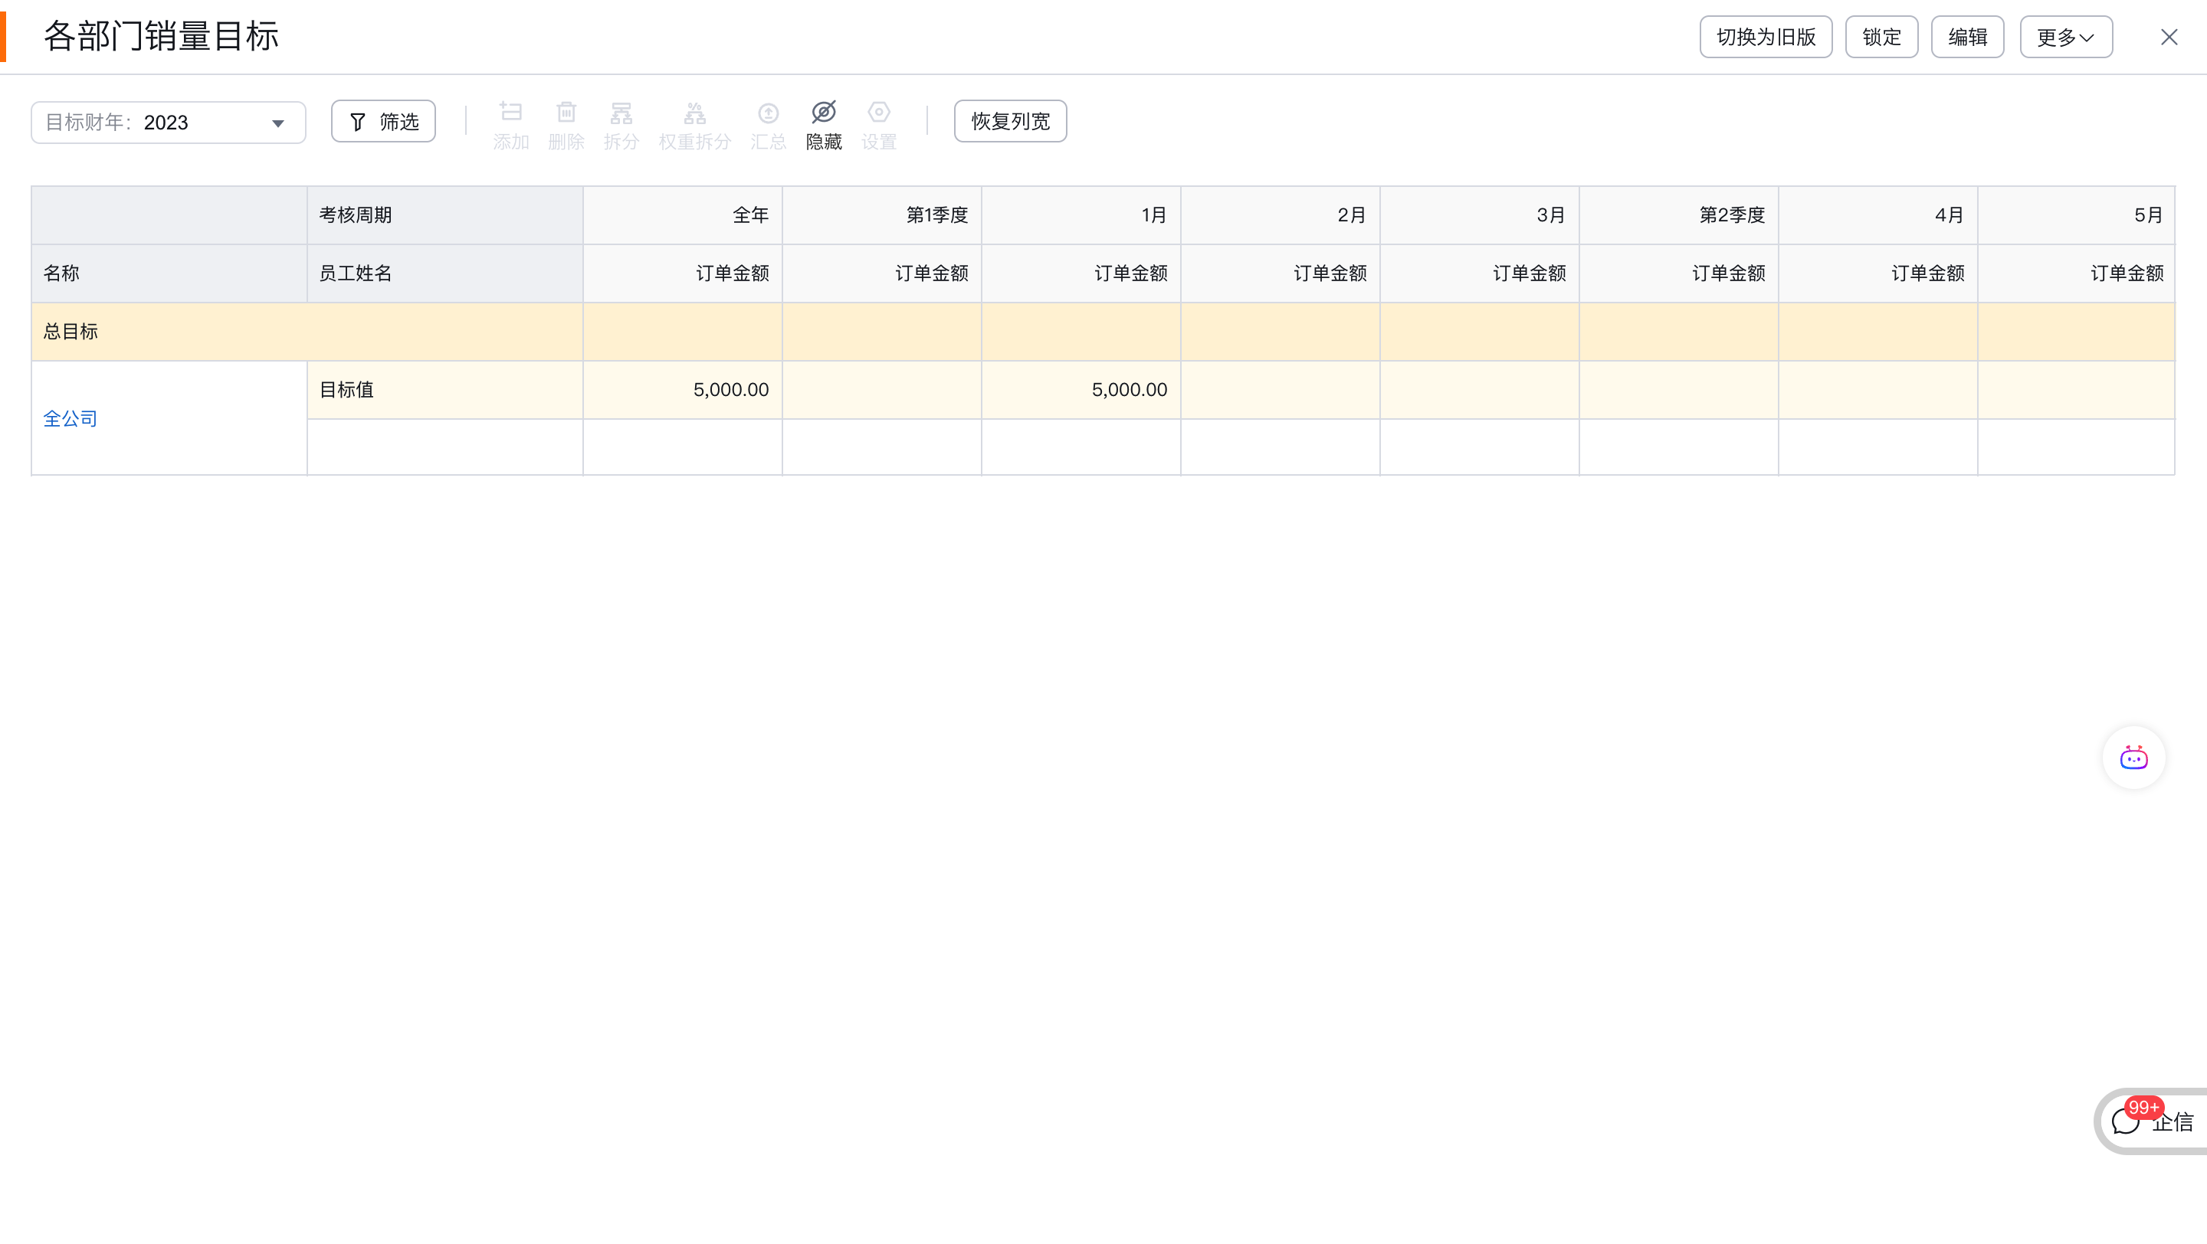This screenshot has width=2207, height=1244.
Task: Click the Add (添加) row icon
Action: point(510,113)
